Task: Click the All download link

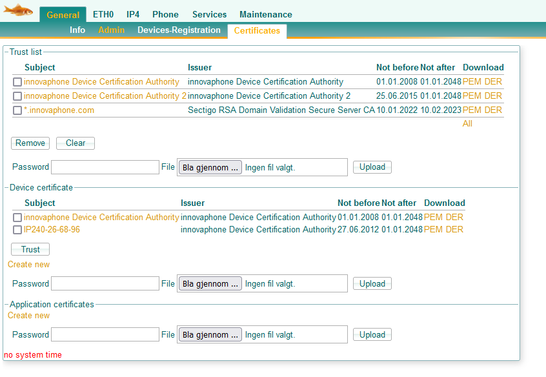Action: click(467, 124)
